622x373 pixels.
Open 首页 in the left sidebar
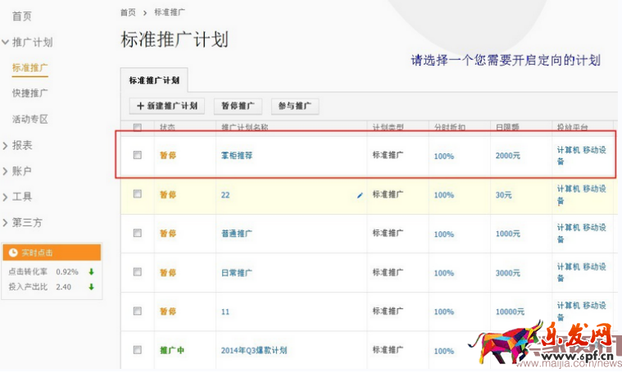tap(22, 16)
